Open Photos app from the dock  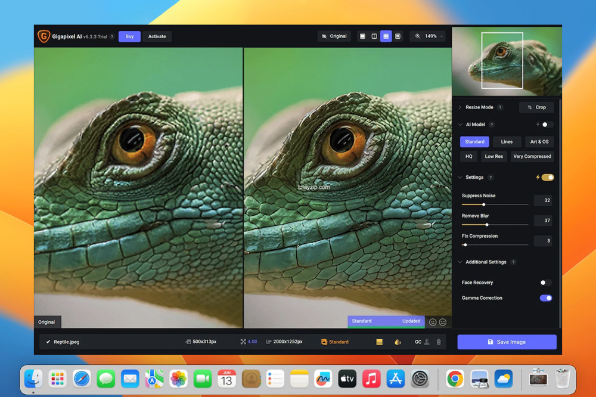178,379
